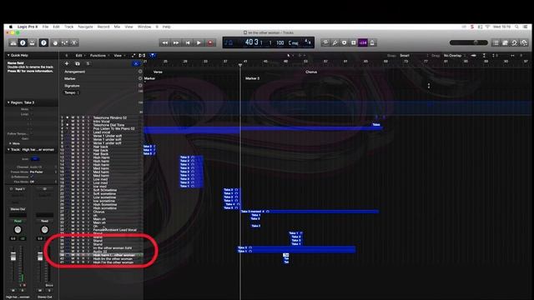Open the Snap Smart dropdown
The image size is (534, 300).
(414, 56)
